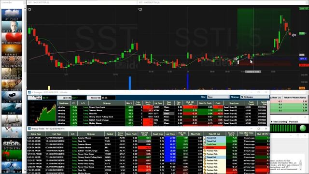Click the Relative Volume (Ratio) column header
Viewport: 309px width, 174px height.
295,98
